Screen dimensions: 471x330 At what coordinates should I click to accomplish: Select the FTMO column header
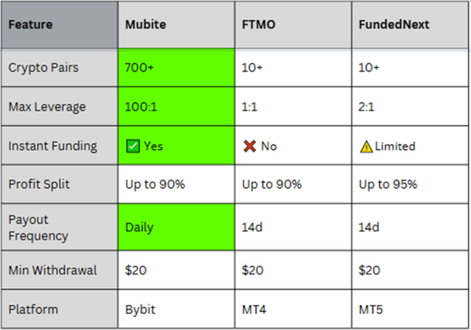tap(293, 24)
